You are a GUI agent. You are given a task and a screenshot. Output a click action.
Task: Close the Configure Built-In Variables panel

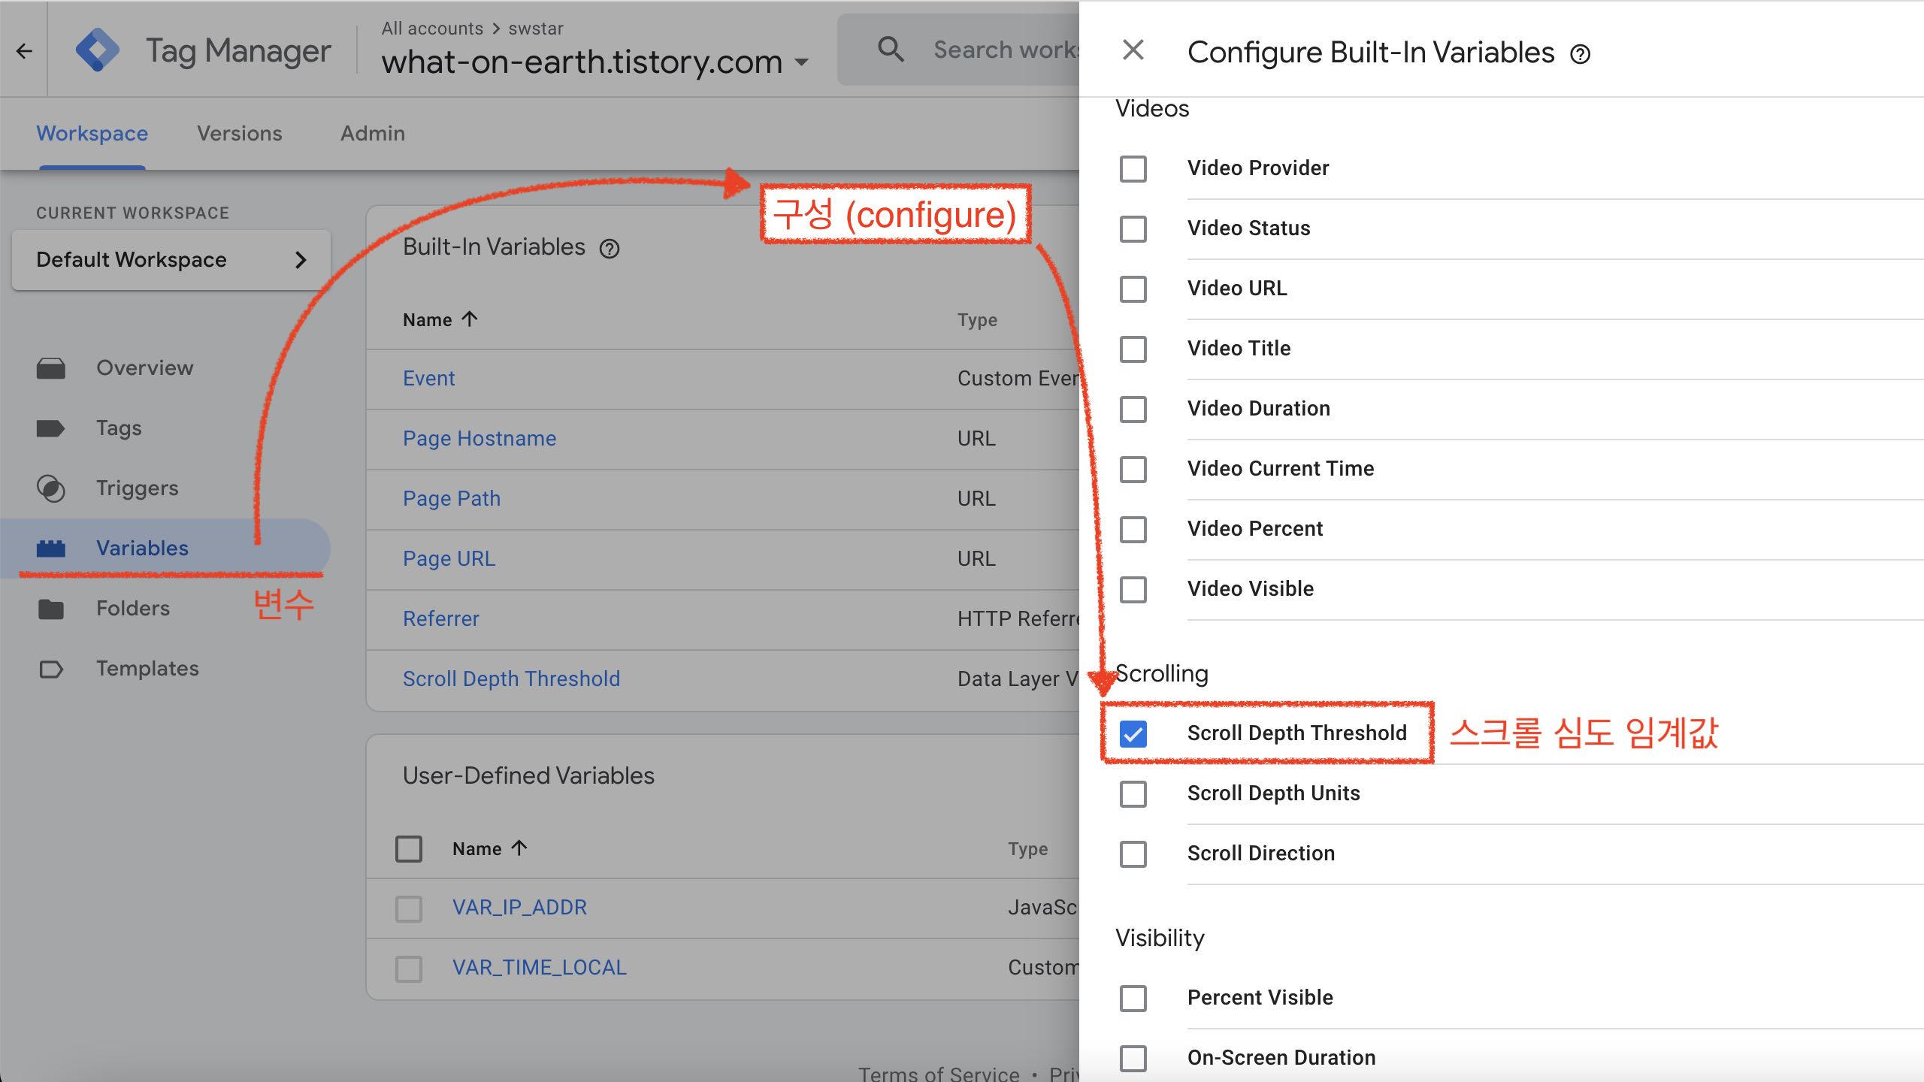click(x=1132, y=50)
